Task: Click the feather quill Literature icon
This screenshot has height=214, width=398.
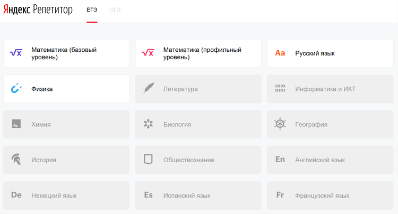Action: tap(148, 89)
